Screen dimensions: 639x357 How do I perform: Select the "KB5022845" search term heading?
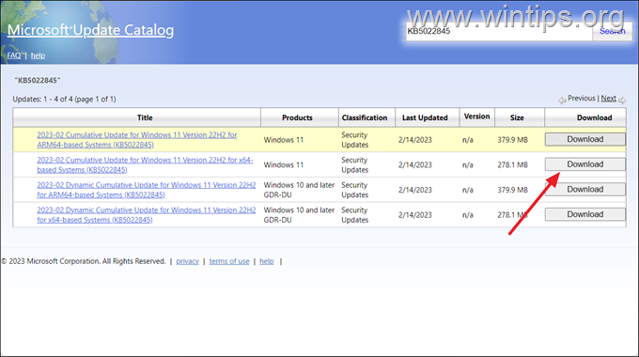click(38, 80)
